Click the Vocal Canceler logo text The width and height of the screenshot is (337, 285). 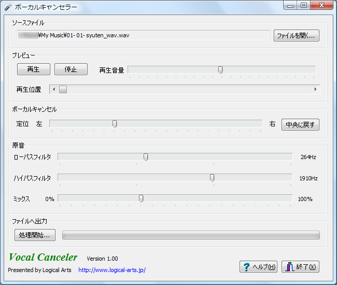pyautogui.click(x=43, y=257)
